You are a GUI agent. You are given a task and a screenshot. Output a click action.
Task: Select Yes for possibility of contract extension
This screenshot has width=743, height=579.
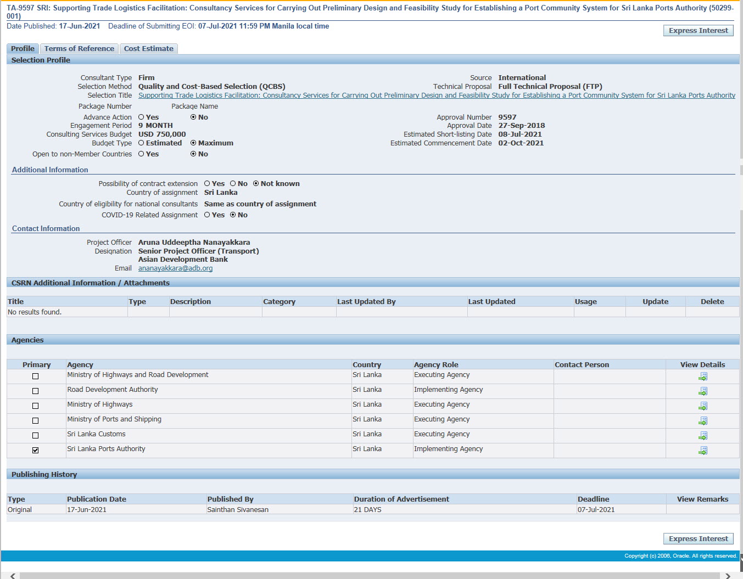click(207, 183)
